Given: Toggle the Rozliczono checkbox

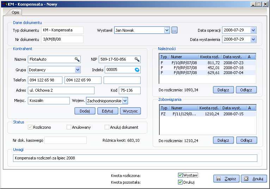Looking at the screenshot, I should coord(30,127).
